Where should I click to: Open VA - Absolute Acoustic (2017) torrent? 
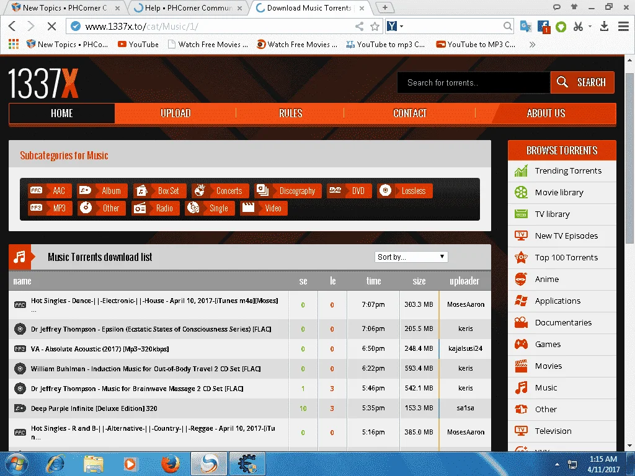(x=100, y=349)
